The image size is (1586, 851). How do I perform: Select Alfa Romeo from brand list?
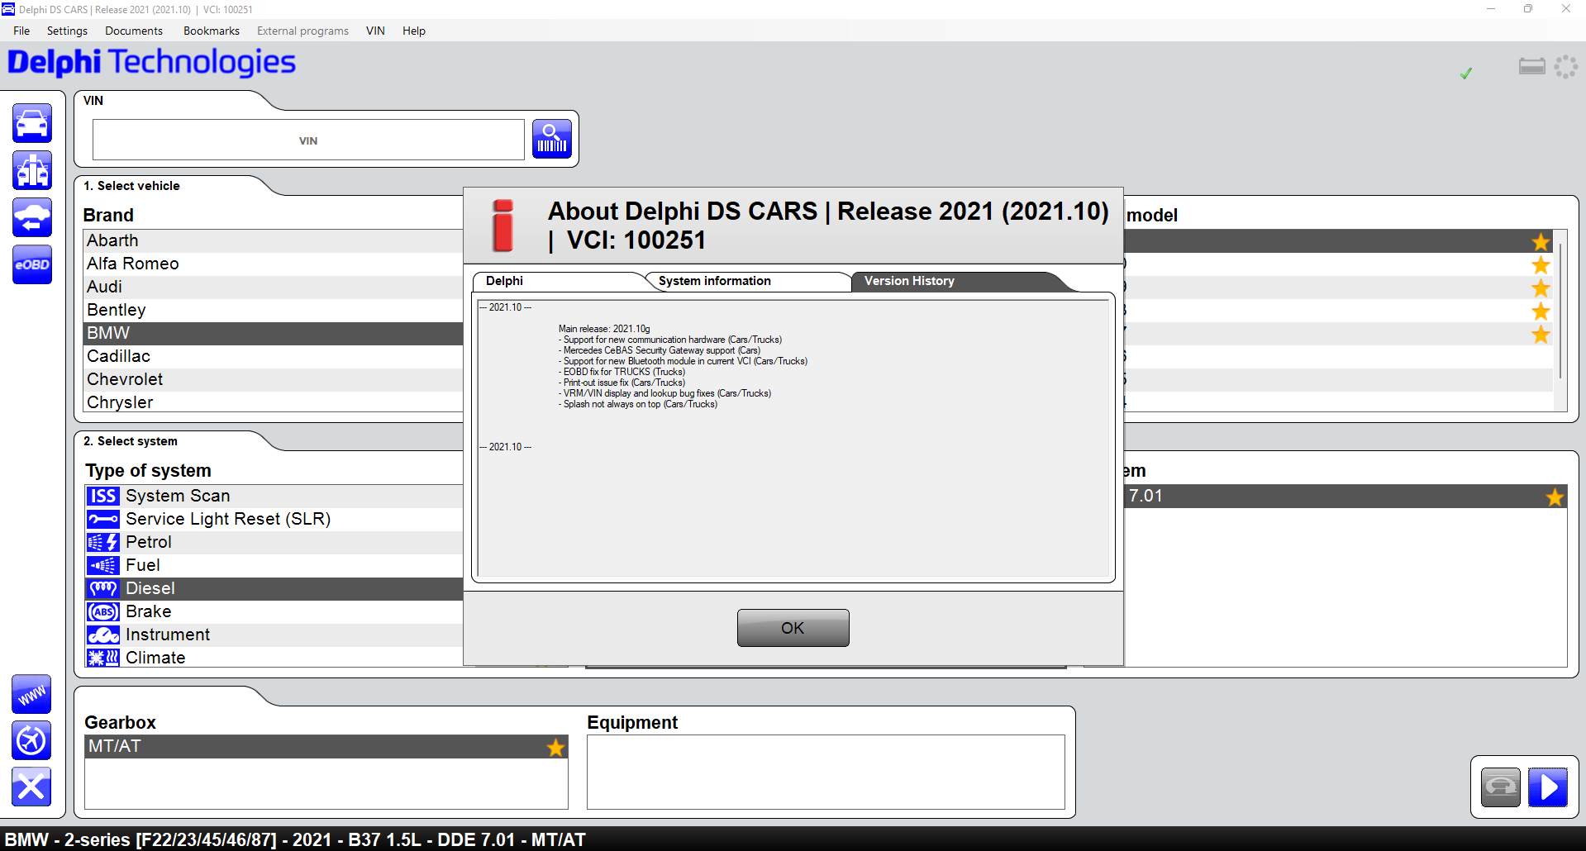[x=133, y=264]
